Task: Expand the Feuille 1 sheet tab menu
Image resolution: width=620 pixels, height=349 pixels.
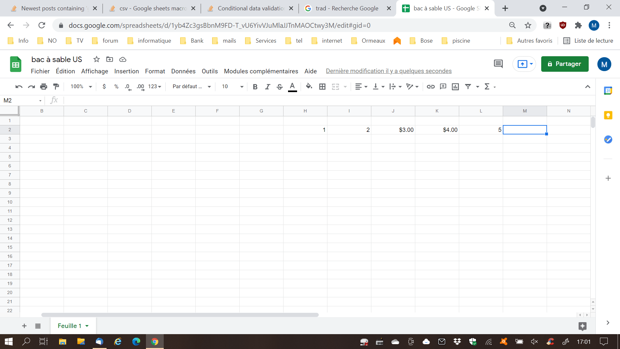Action: (x=87, y=326)
